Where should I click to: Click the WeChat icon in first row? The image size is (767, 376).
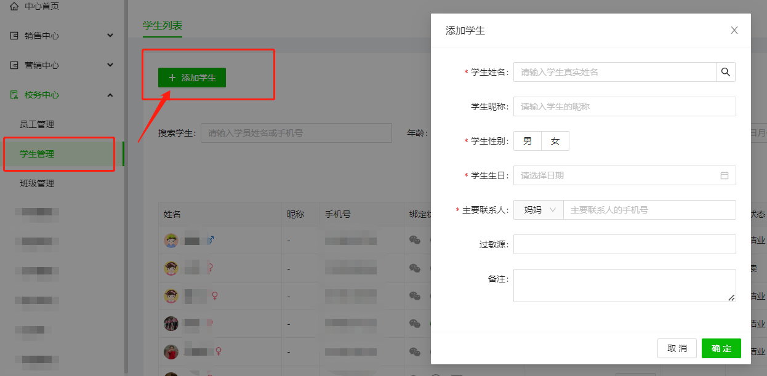[x=415, y=240]
